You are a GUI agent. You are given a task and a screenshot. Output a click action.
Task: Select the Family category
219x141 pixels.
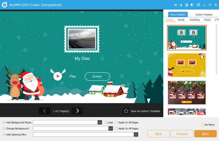point(181,20)
